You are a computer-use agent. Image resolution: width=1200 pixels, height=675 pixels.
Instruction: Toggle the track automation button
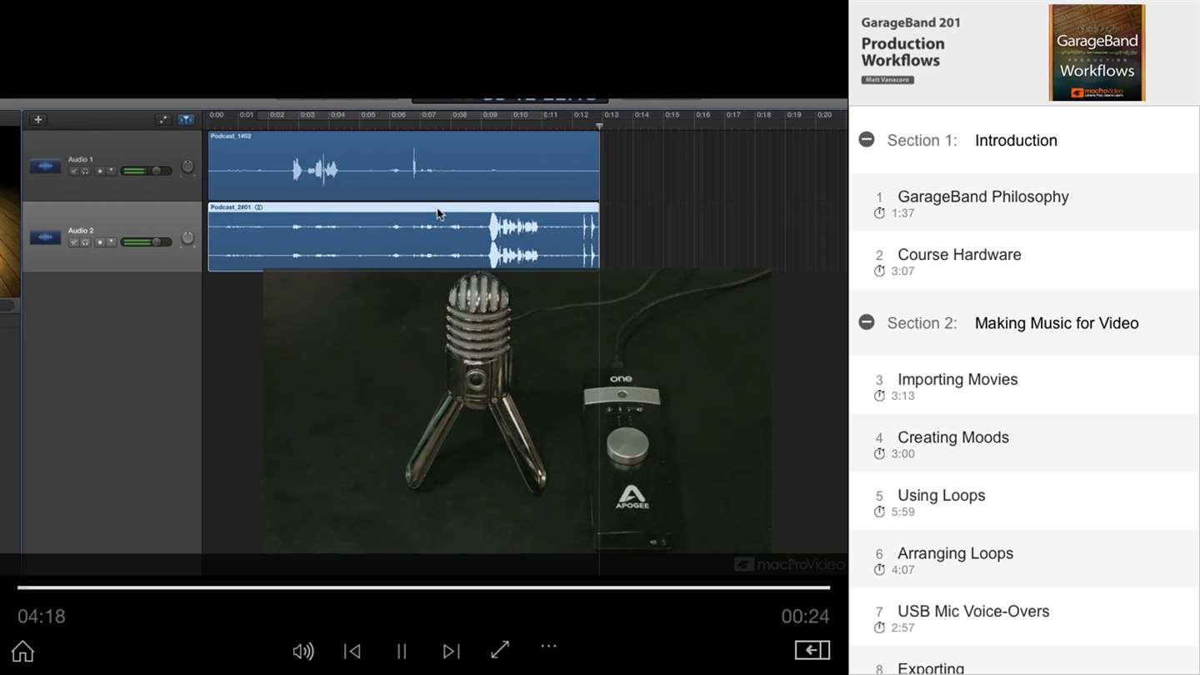[163, 119]
